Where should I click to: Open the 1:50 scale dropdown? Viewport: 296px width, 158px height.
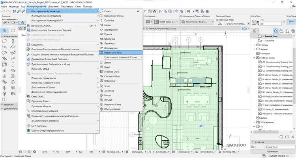99,152
